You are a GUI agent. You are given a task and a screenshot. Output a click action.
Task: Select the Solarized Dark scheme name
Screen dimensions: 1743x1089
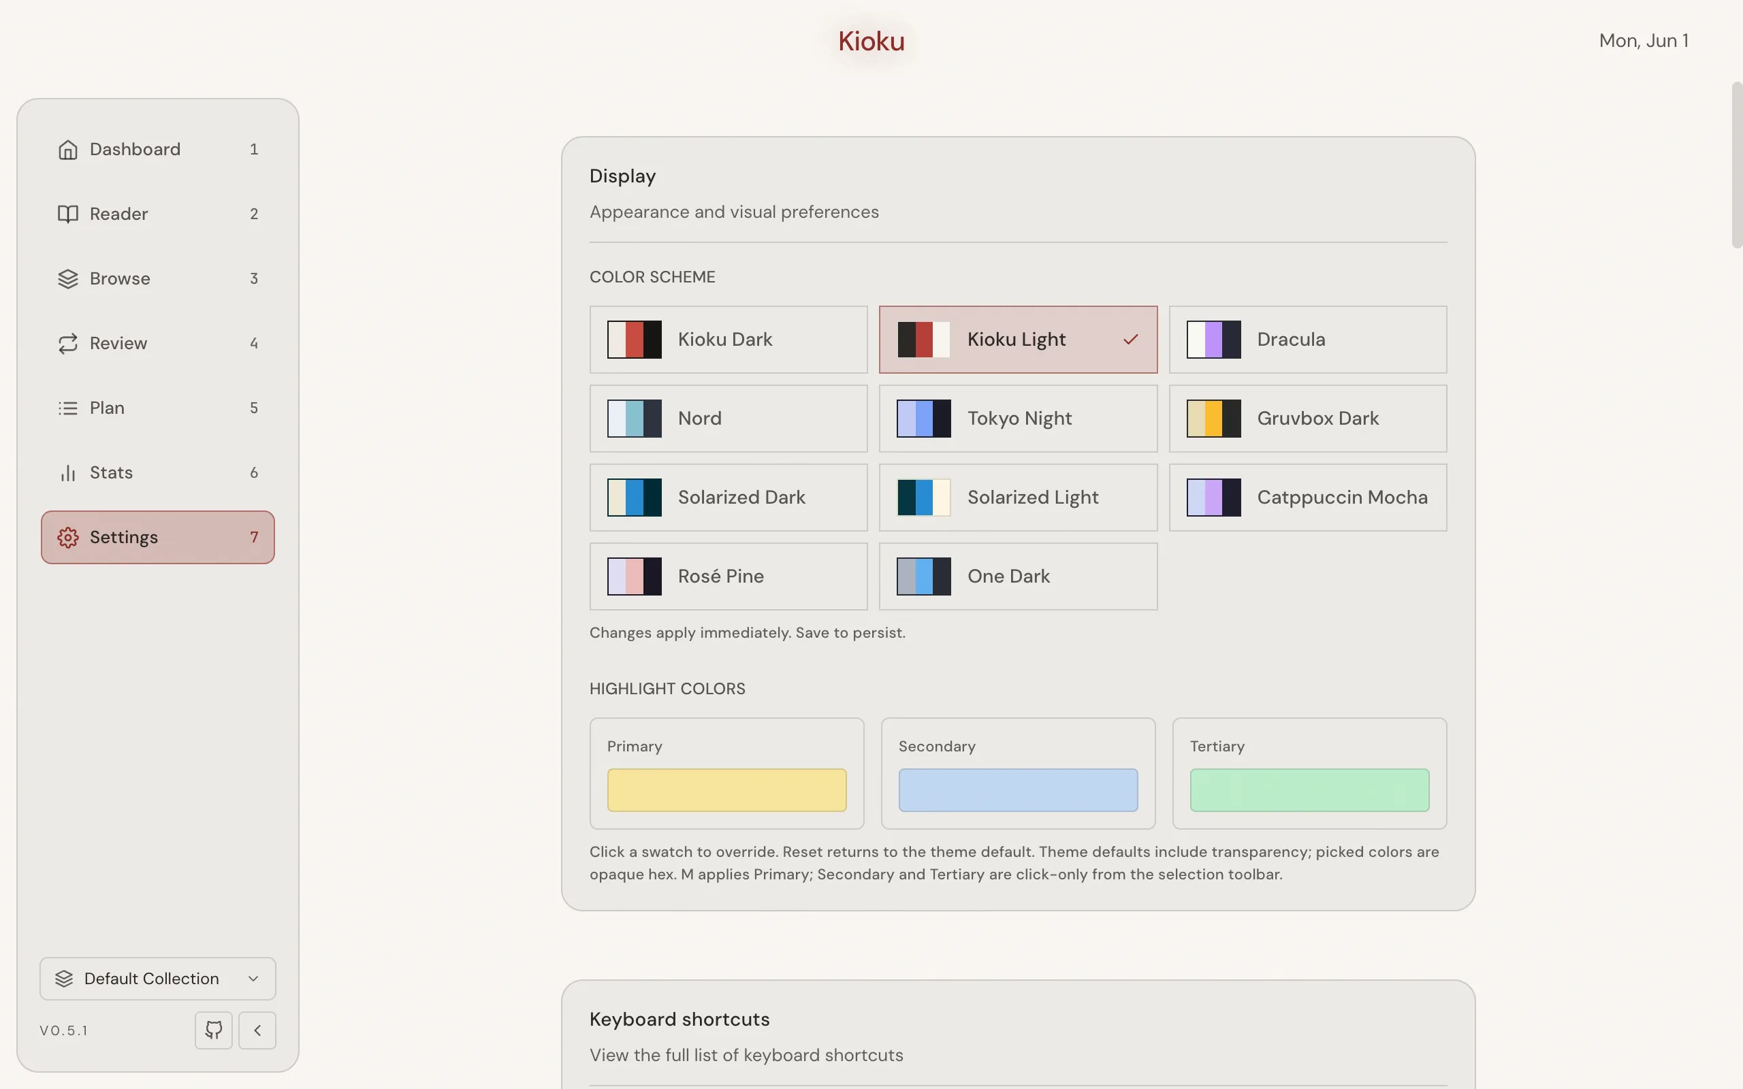tap(741, 498)
